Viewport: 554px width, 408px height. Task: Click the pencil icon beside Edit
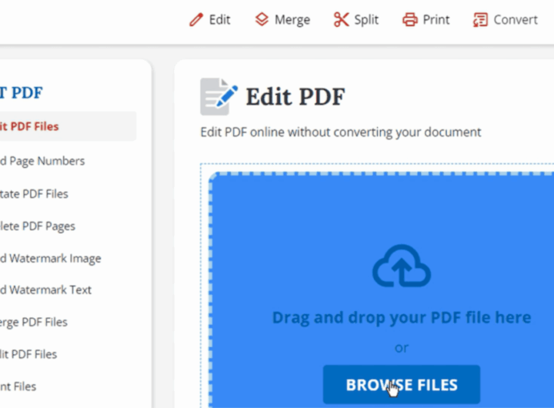[x=196, y=20]
